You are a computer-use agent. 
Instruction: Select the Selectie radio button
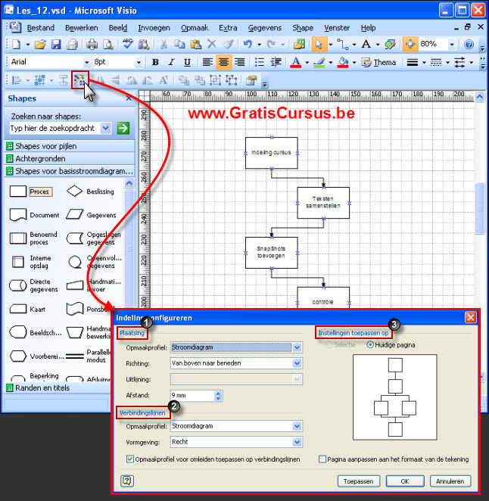pyautogui.click(x=329, y=345)
